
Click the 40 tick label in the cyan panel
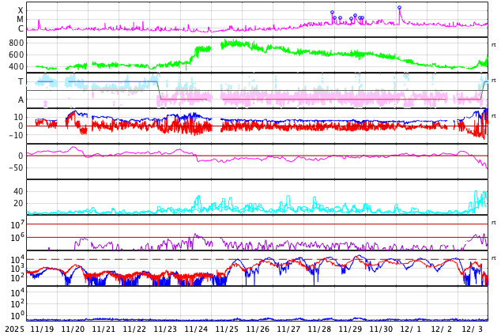(18, 191)
